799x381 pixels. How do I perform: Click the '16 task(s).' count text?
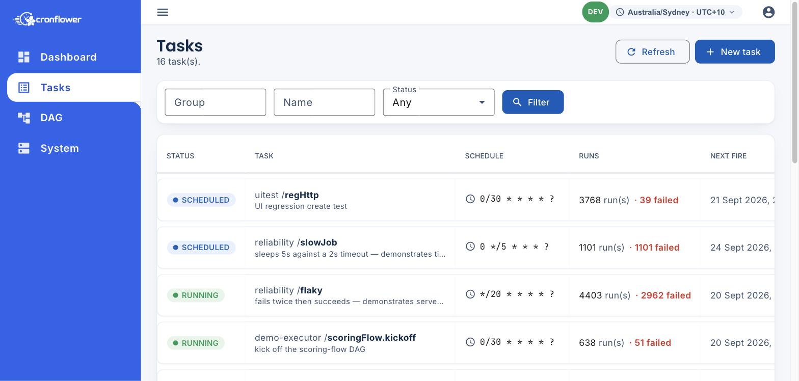click(178, 62)
